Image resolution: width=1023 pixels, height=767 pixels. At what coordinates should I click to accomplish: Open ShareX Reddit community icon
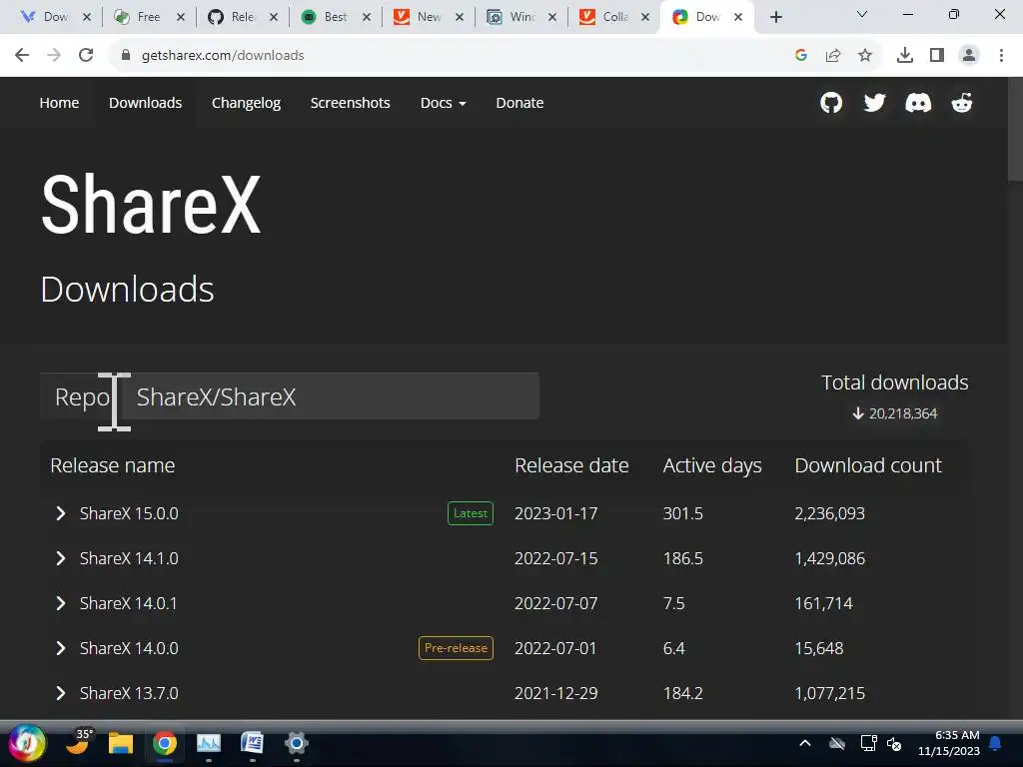(x=962, y=103)
